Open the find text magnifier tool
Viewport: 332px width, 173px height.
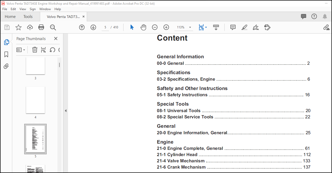coord(53,27)
